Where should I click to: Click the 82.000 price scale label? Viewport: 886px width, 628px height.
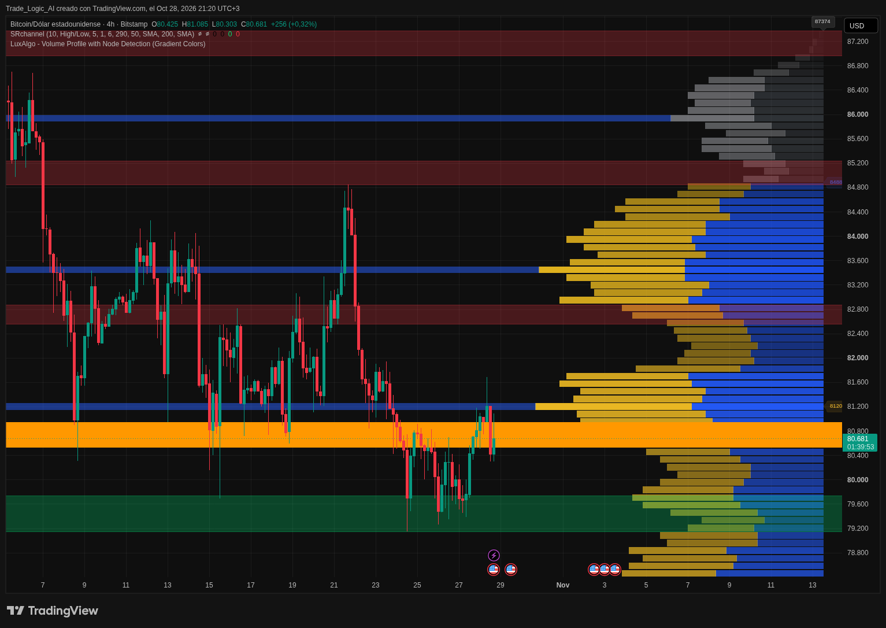(x=858, y=358)
